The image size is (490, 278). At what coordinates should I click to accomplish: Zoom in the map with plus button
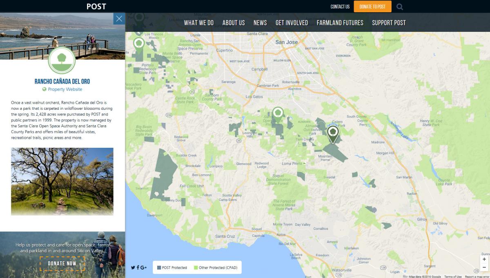[484, 259]
